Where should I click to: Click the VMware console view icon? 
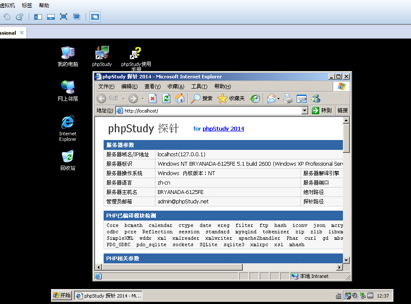(95, 17)
